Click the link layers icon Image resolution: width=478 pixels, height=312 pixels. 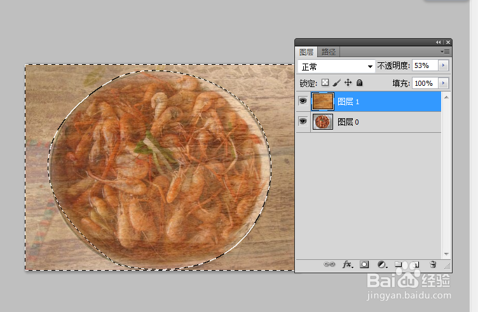[329, 264]
